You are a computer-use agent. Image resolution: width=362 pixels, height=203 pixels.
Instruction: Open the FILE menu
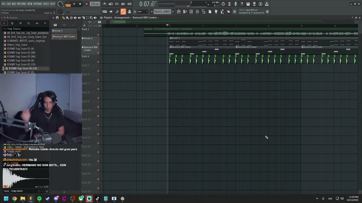tap(3, 4)
